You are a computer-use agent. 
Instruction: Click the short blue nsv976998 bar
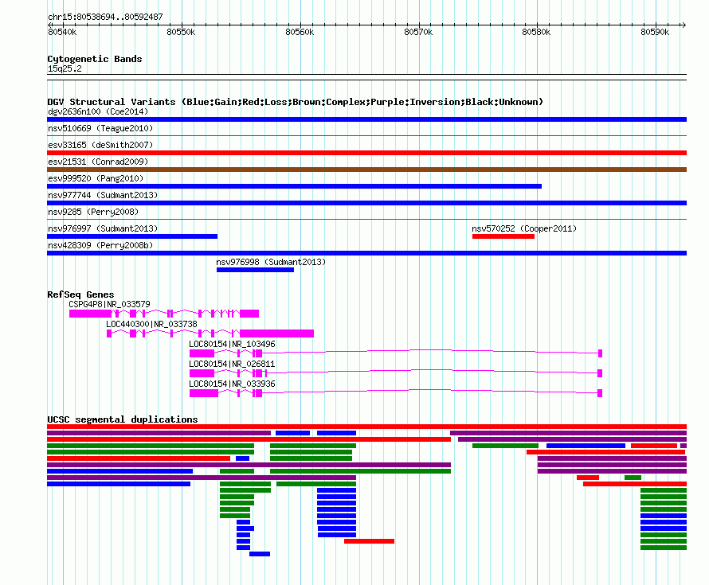(x=255, y=270)
